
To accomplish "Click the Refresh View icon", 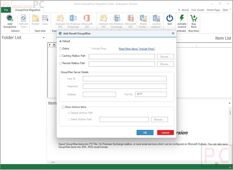I will (x=24, y=18).
